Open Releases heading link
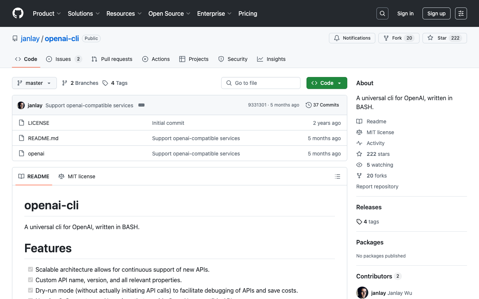 click(369, 207)
